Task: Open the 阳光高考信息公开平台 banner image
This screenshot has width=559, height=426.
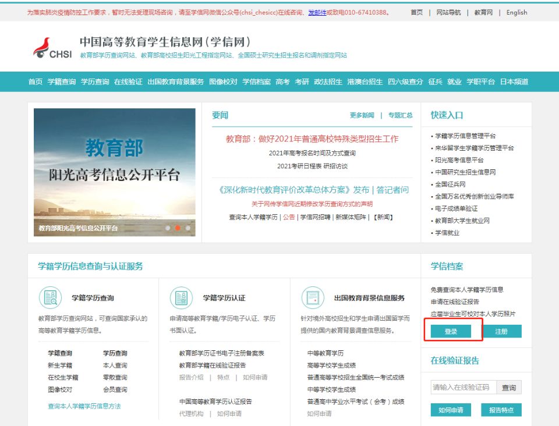Action: coord(114,172)
